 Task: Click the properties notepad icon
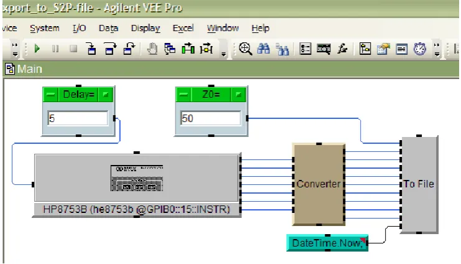(x=383, y=49)
